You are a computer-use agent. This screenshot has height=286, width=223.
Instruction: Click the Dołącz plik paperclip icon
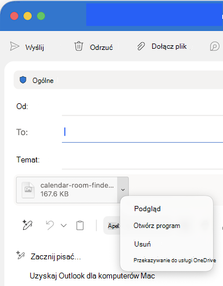click(141, 46)
